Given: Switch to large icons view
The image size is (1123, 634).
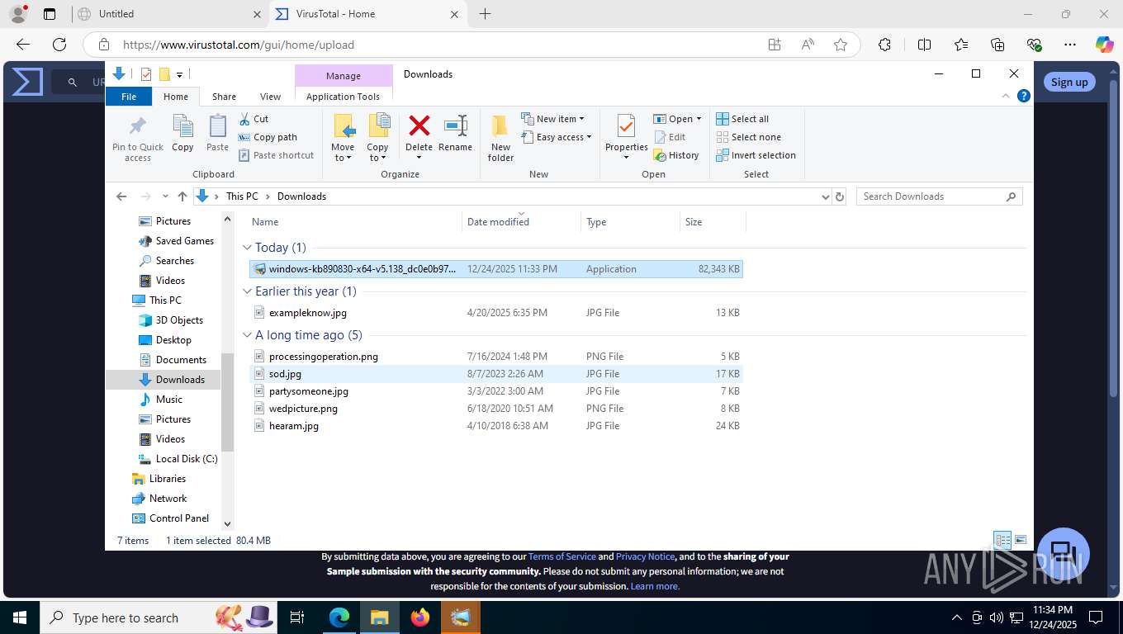Looking at the screenshot, I should click(x=1021, y=540).
